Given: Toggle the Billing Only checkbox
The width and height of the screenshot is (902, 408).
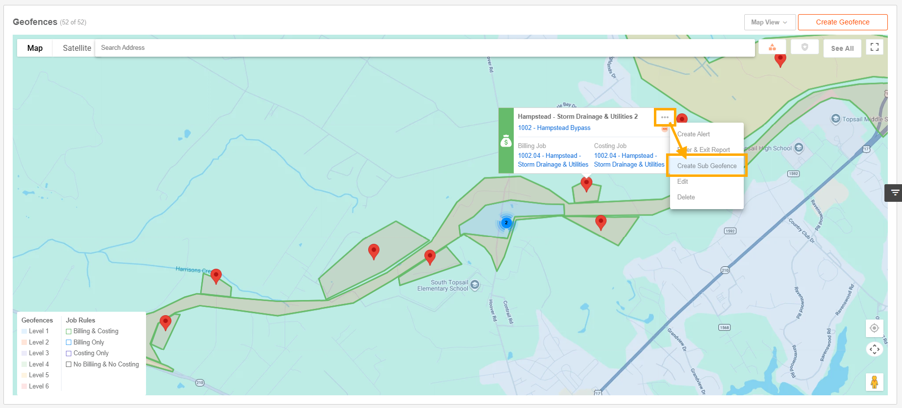Looking at the screenshot, I should (69, 343).
